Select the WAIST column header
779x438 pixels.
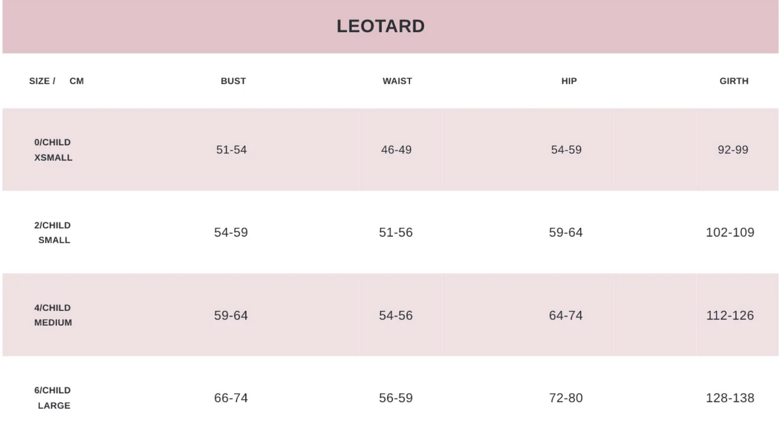point(397,81)
